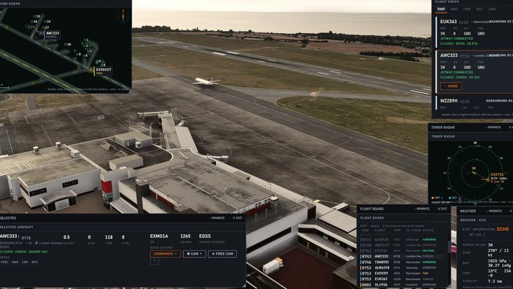
Task: Minimize the Tower Radar panel
Action: 493,127
